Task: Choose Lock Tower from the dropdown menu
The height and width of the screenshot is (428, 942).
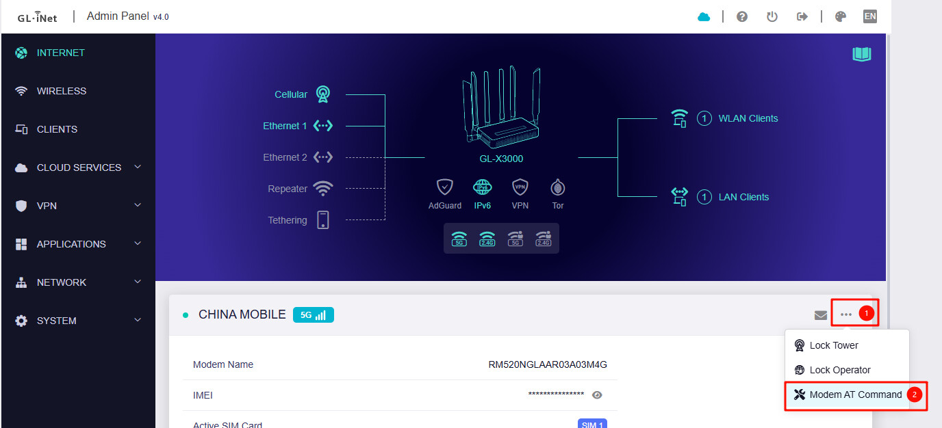Action: pyautogui.click(x=833, y=345)
